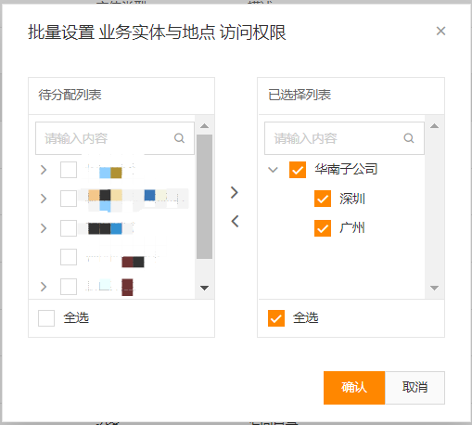Image resolution: width=472 pixels, height=425 pixels.
Task: Click the 确认 button
Action: click(354, 388)
